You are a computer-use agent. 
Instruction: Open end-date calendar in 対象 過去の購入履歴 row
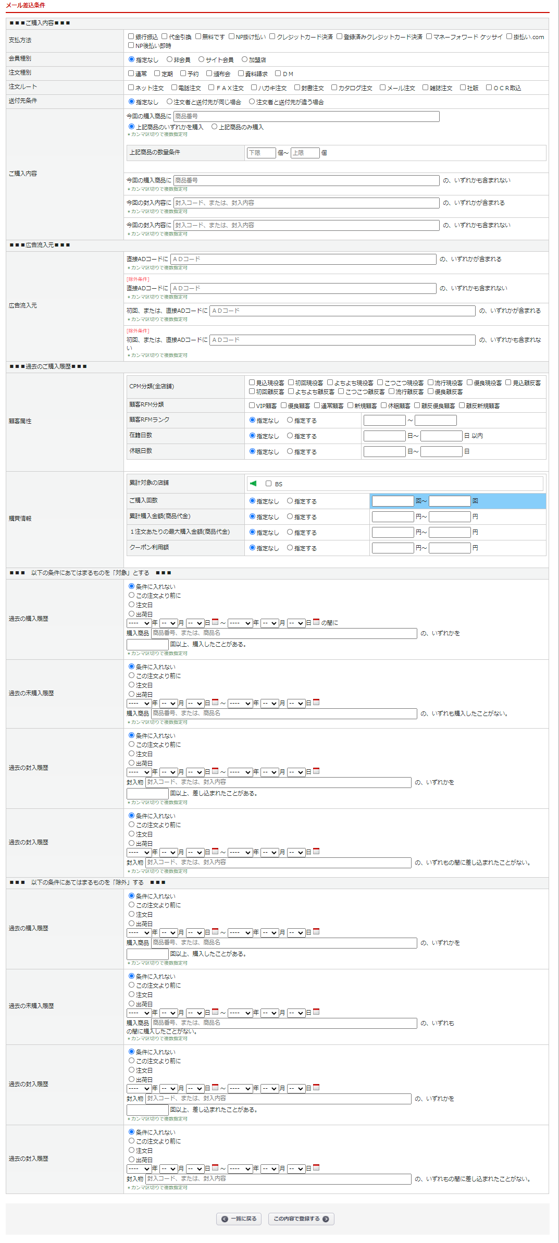pyautogui.click(x=316, y=622)
